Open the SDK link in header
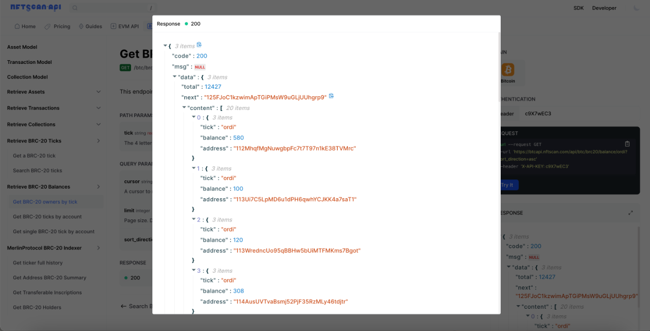This screenshot has width=650, height=331. (578, 8)
